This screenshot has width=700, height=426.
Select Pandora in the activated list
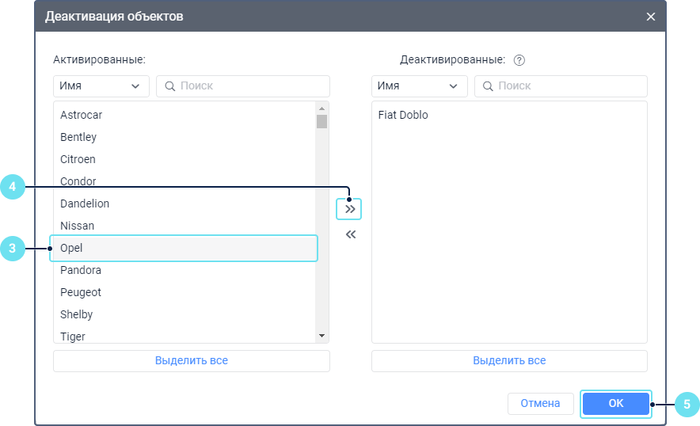point(81,270)
